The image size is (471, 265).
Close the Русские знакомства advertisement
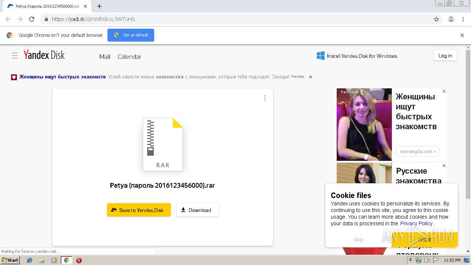444,166
